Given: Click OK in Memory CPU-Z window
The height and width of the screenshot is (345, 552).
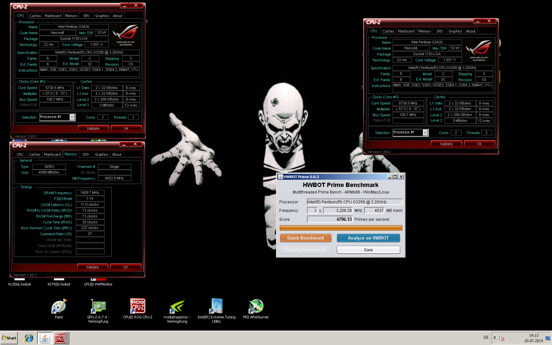Looking at the screenshot, I should pyautogui.click(x=126, y=267).
